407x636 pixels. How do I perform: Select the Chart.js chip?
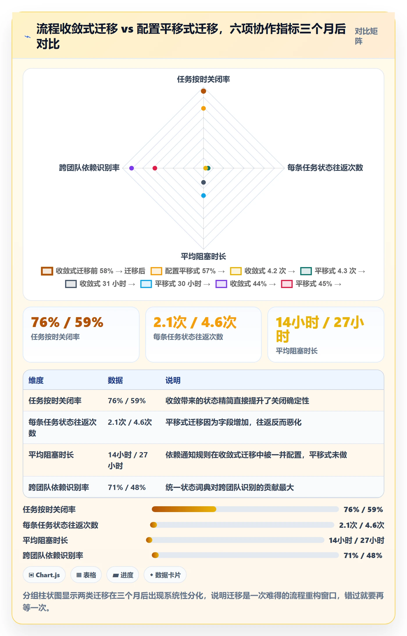[44, 575]
